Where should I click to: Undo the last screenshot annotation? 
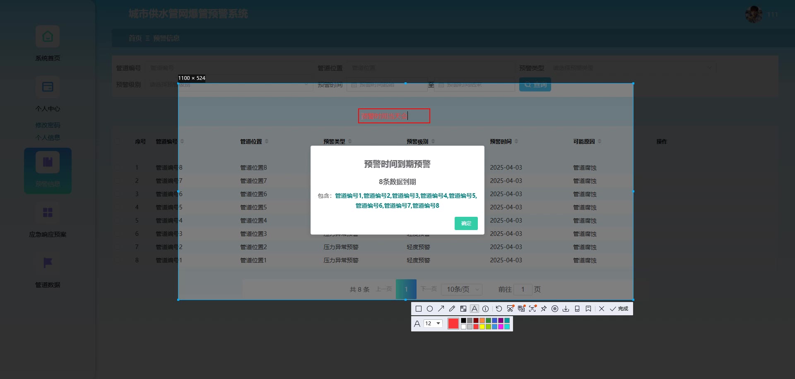click(499, 309)
